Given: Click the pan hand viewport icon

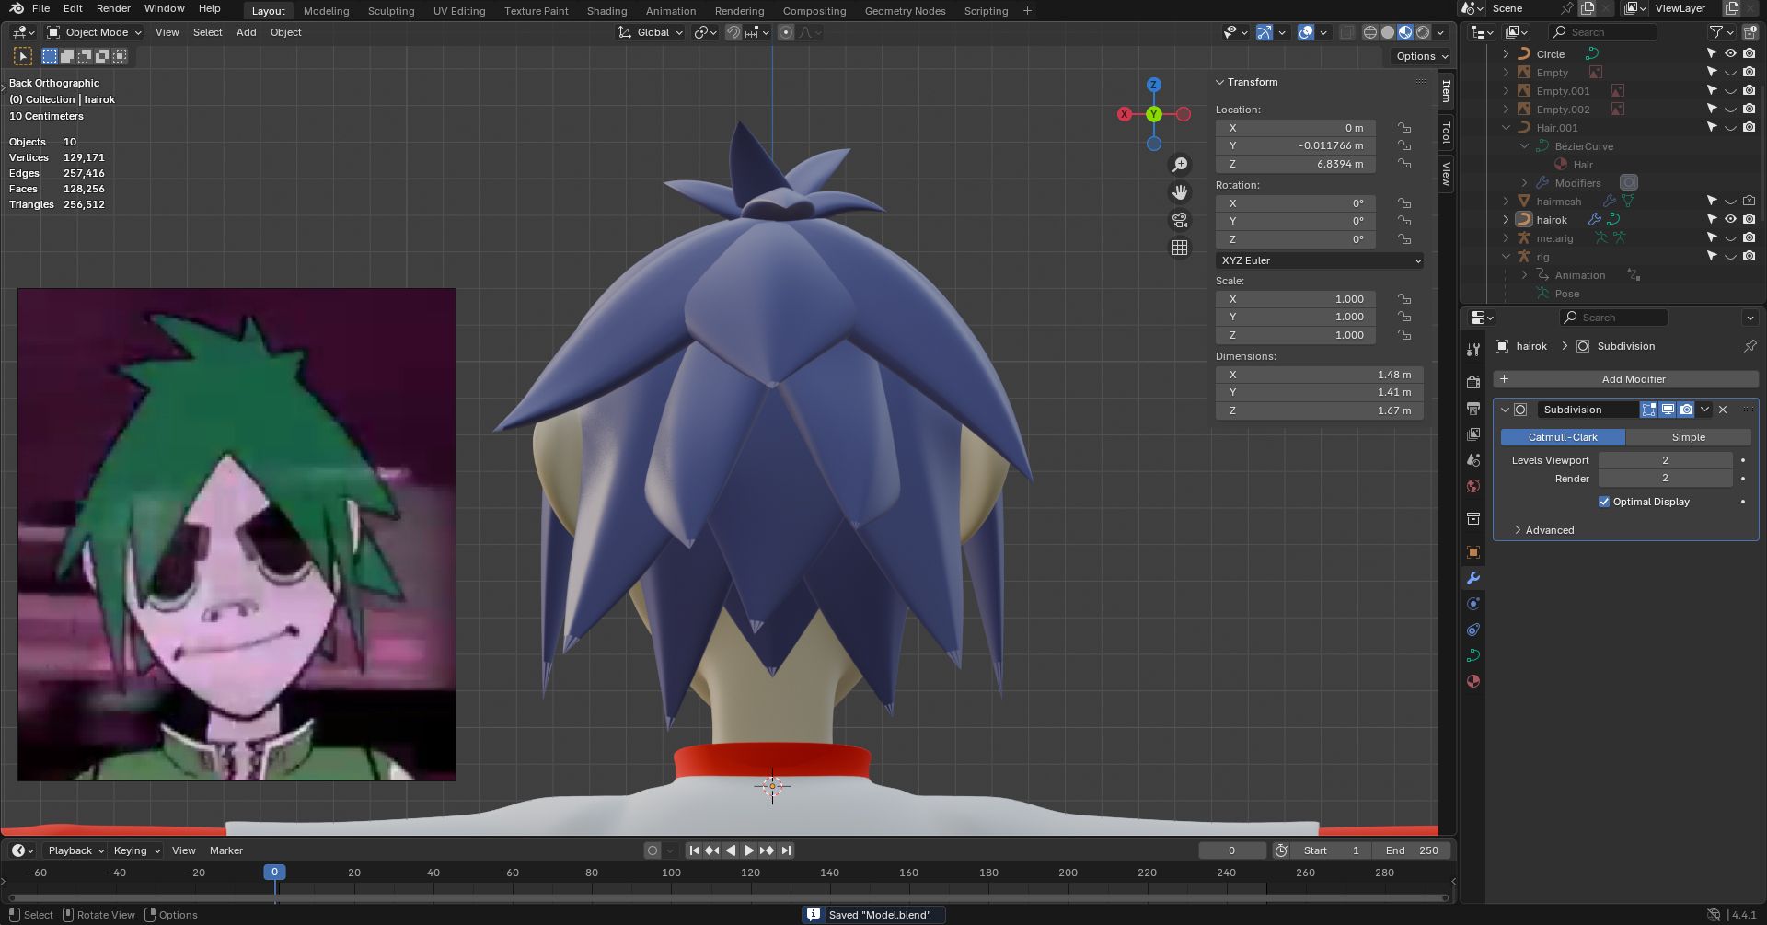Looking at the screenshot, I should [x=1180, y=192].
